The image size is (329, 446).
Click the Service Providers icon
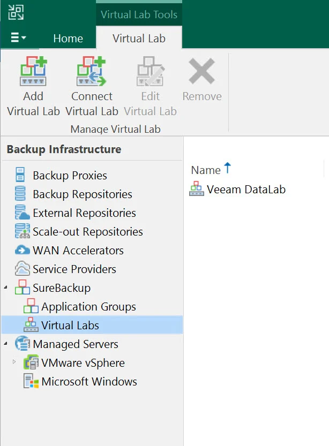point(22,269)
